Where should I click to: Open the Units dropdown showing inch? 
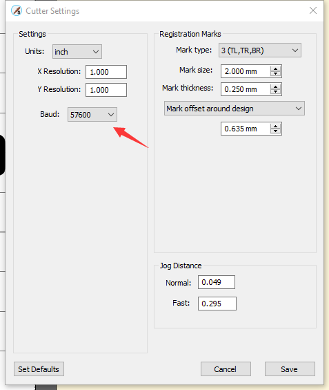[x=77, y=52]
